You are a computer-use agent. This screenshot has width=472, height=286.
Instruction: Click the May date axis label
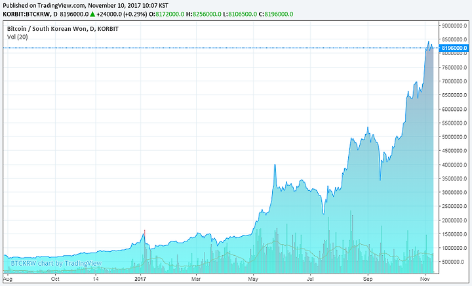[x=253, y=279]
